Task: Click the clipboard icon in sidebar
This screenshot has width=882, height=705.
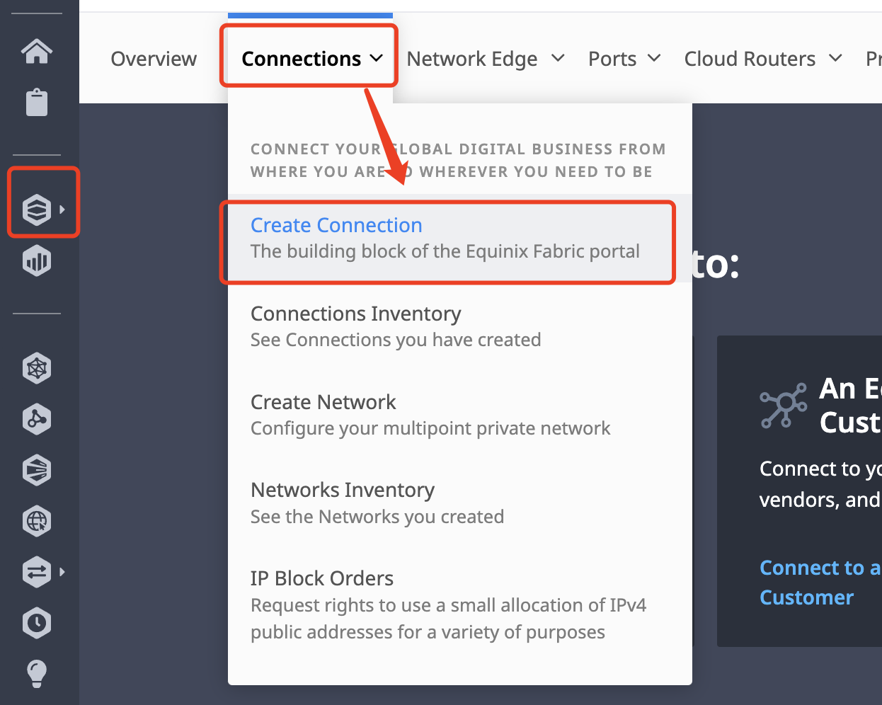Action: [37, 102]
